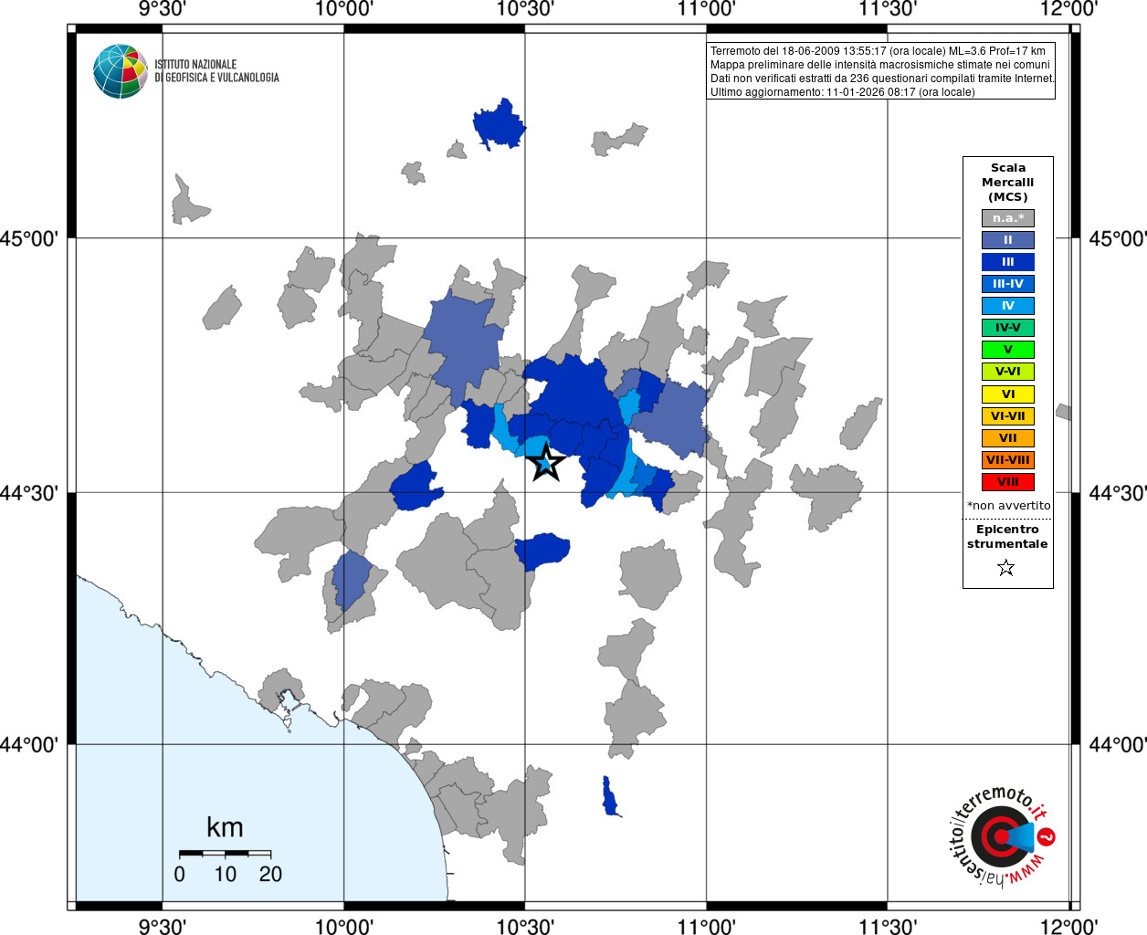This screenshot has height=935, width=1147.
Task: Select the II intensity legend swatch
Action: click(1008, 240)
